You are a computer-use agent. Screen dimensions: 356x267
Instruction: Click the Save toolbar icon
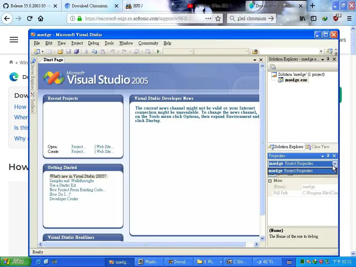click(68, 51)
